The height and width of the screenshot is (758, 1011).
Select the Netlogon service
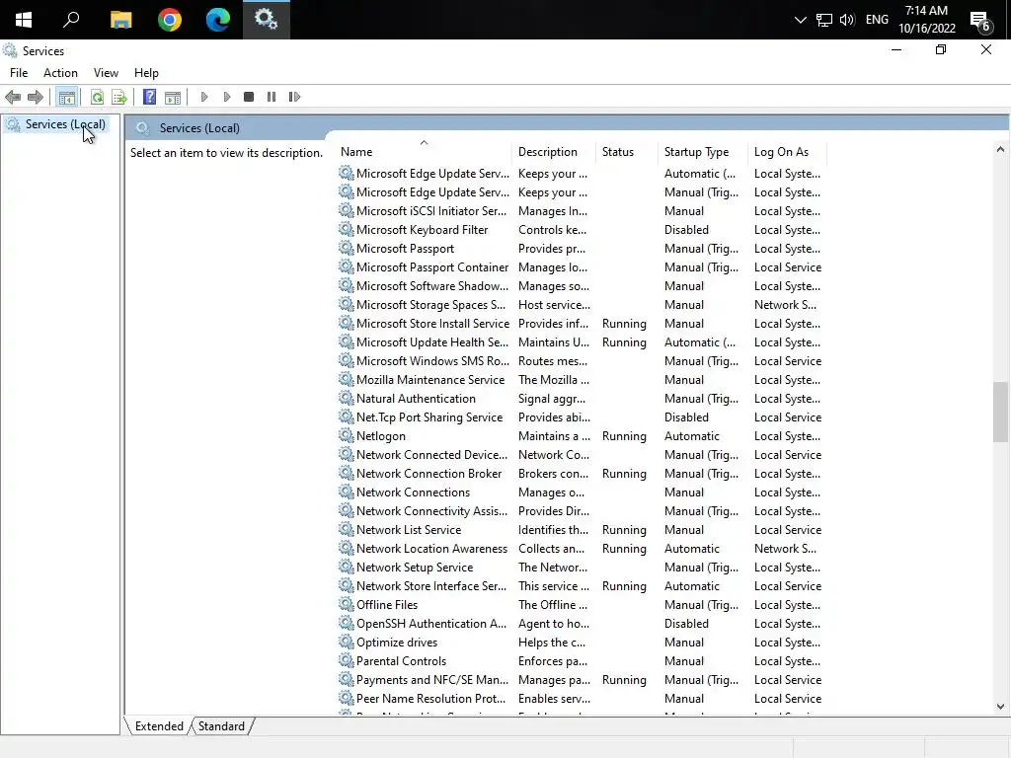click(582, 436)
